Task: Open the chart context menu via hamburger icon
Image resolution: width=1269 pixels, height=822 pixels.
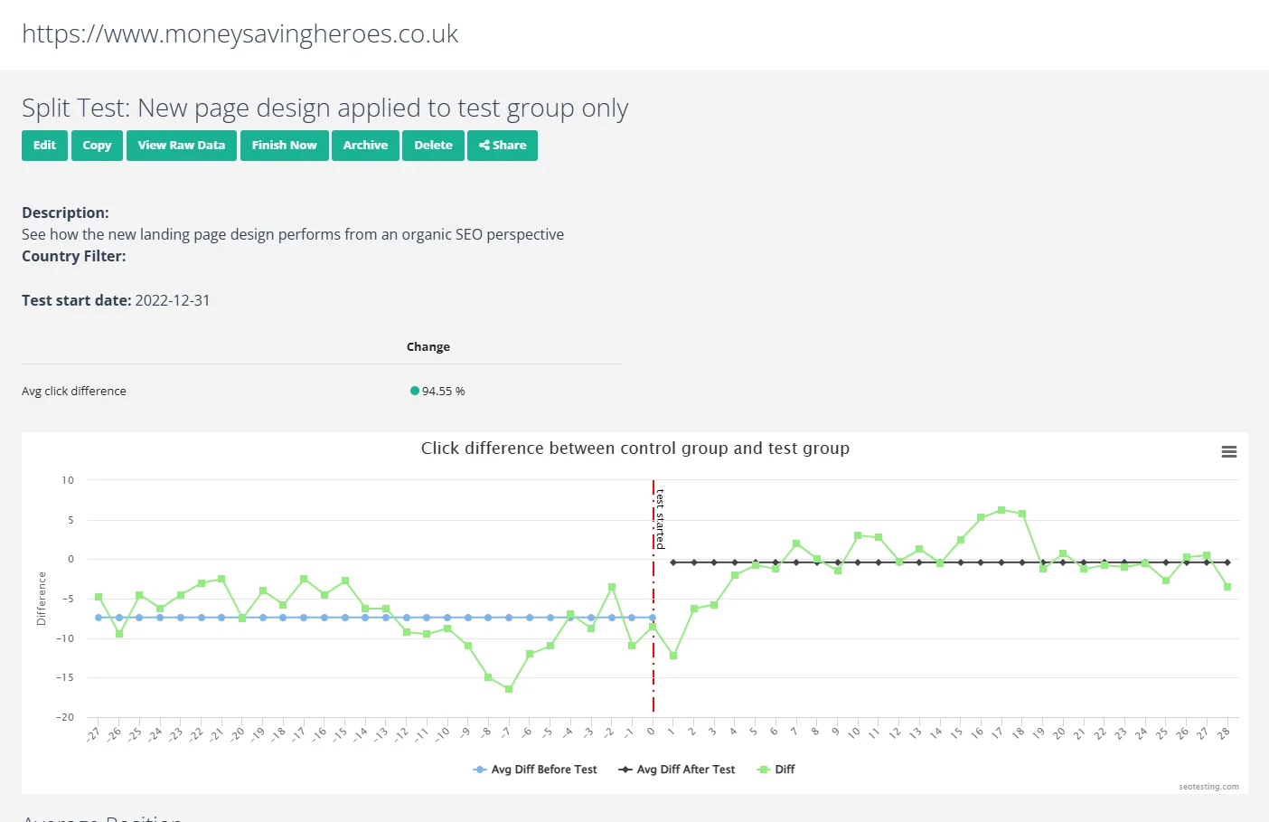Action: (x=1228, y=451)
